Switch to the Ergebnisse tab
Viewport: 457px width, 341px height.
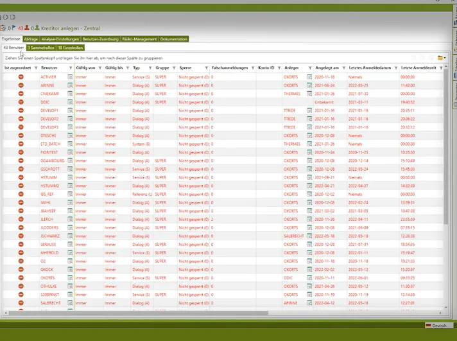pos(11,39)
